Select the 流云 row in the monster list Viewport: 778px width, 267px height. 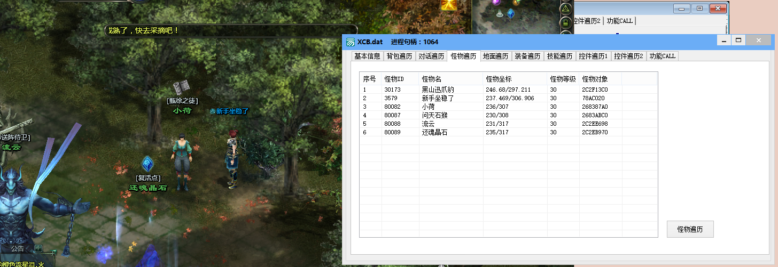tap(508, 124)
